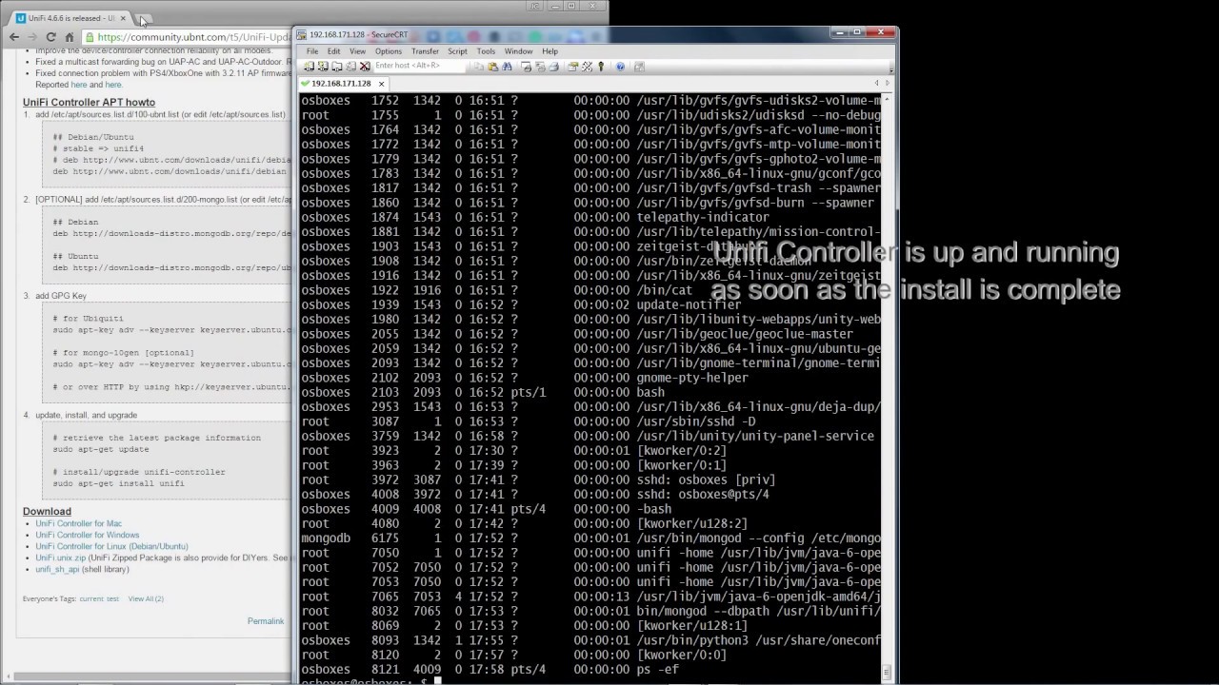This screenshot has height=685, width=1219.
Task: Select the UniFi 4.6.6 is released browser tab
Action: click(70, 18)
